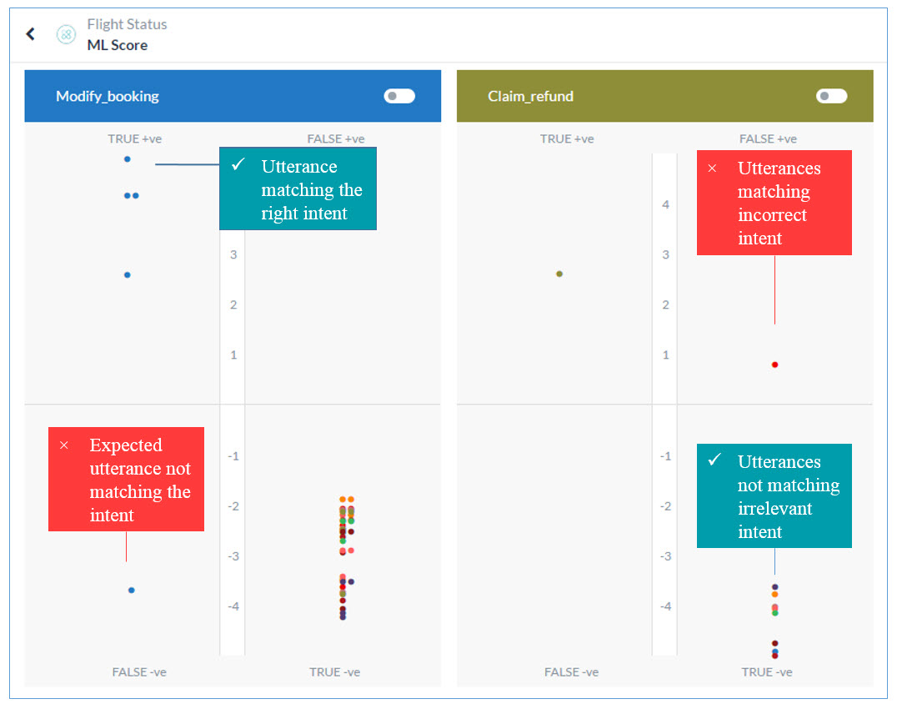Click the olive true positive dot in Claim_refund
This screenshot has width=897, height=709.
tap(559, 274)
